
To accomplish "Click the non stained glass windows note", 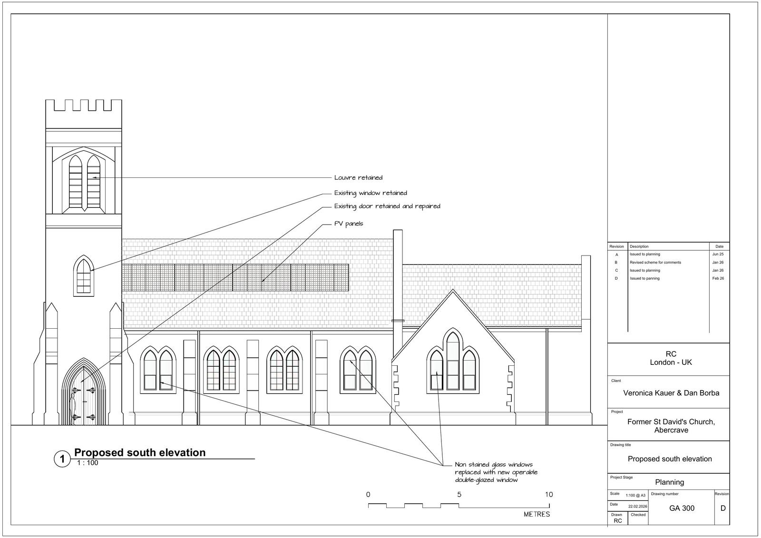I will pyautogui.click(x=496, y=472).
